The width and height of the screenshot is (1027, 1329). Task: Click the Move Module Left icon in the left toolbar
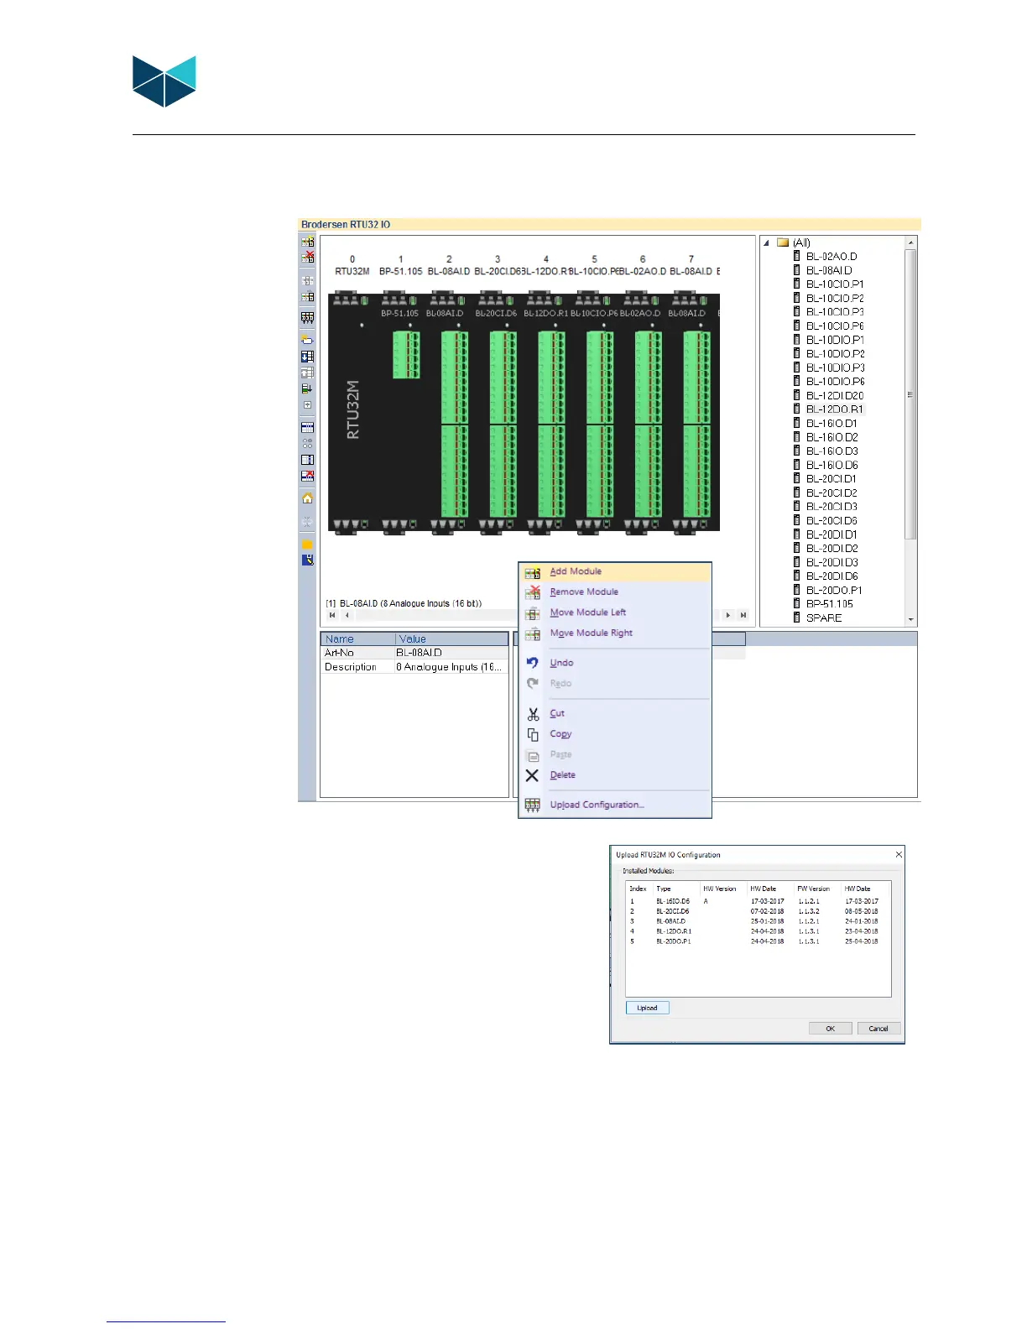[308, 281]
